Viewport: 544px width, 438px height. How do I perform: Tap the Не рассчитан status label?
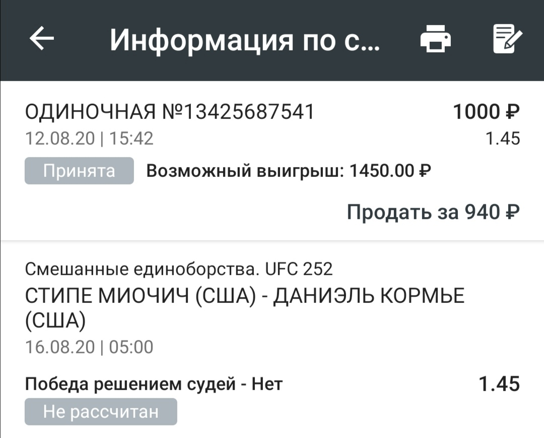[100, 411]
